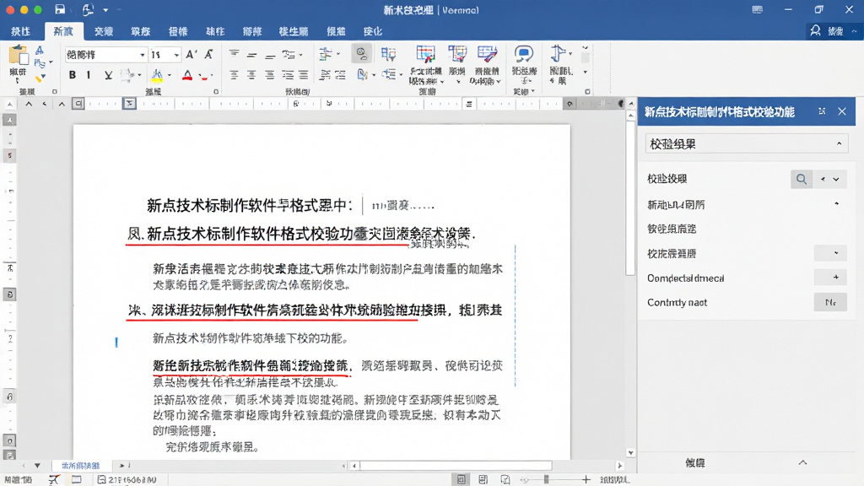Open the font name dropdown

[x=142, y=55]
